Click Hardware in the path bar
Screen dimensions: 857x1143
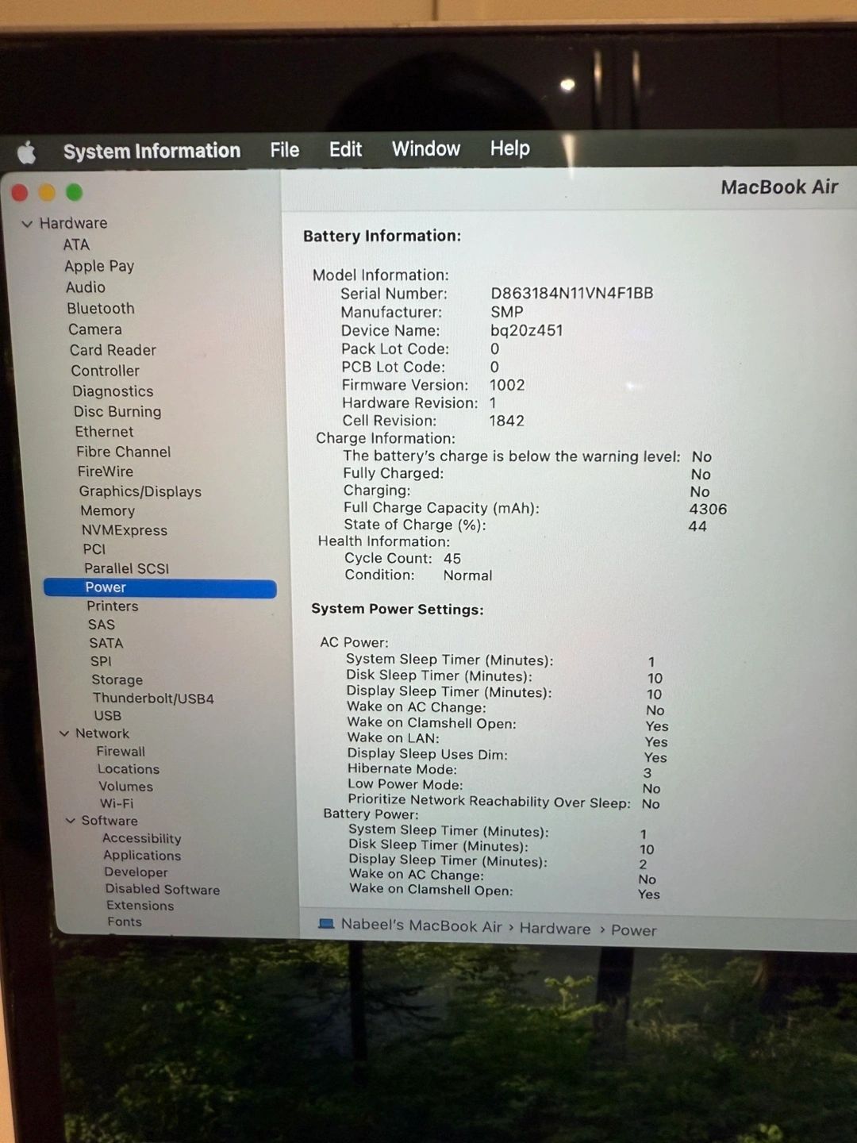coord(555,928)
